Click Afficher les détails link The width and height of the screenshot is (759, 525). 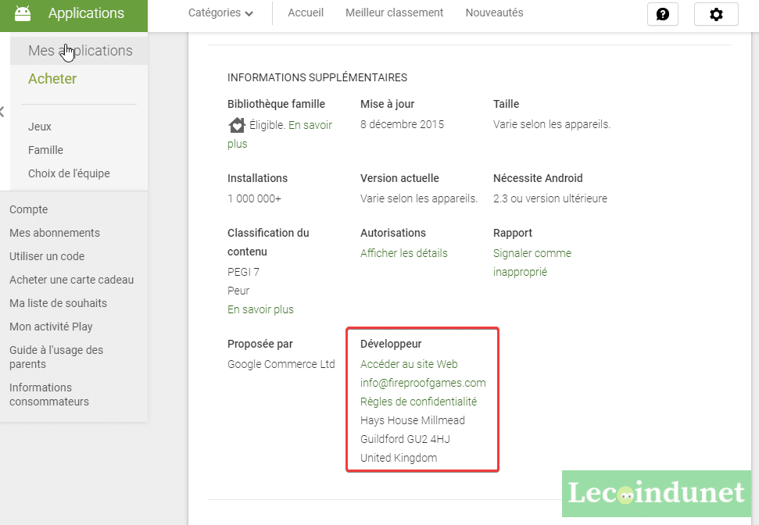(x=403, y=253)
